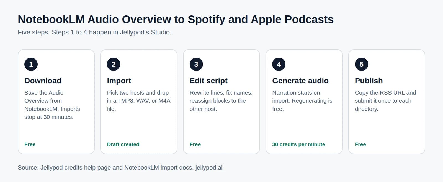Click the Free label in the Publish card
This screenshot has height=182, width=443.
click(x=360, y=144)
